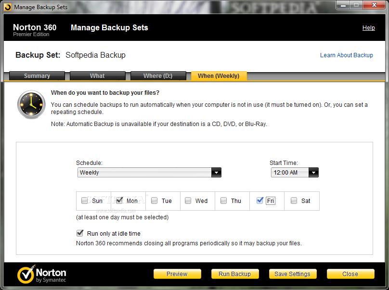The image size is (389, 290).
Task: Enable Sat for weekly backup
Action: [294, 200]
